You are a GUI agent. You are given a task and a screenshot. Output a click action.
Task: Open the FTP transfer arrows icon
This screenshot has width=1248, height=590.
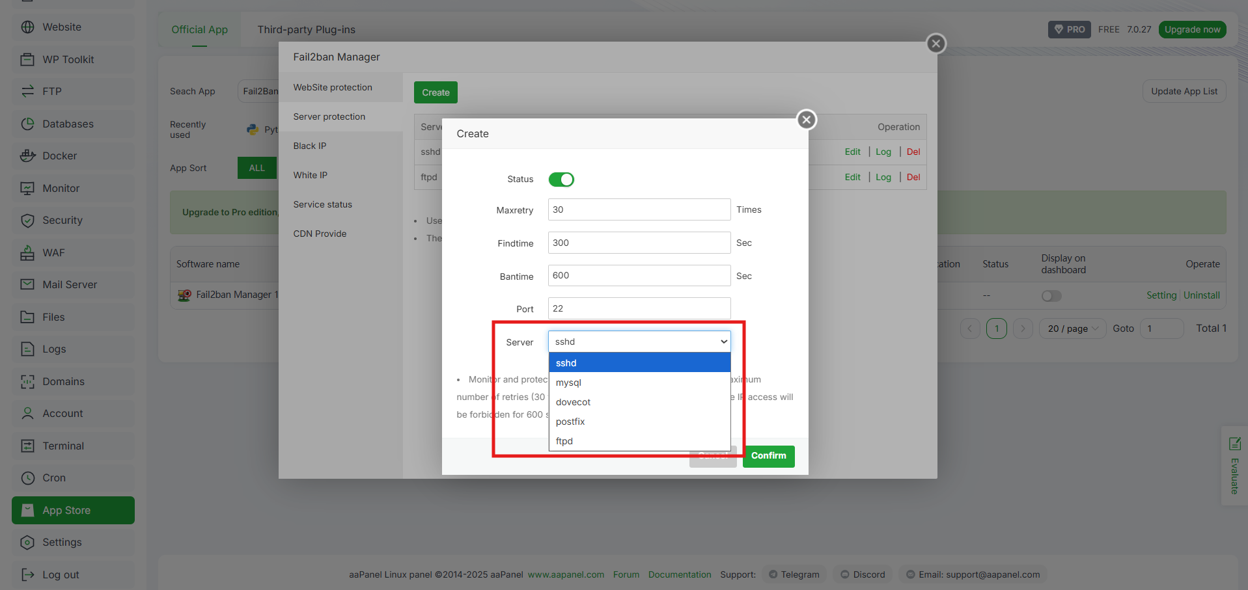27,92
